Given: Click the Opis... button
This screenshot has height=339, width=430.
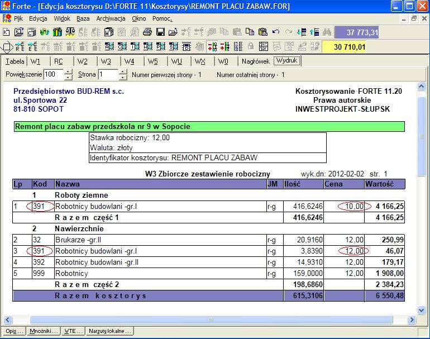Looking at the screenshot, I should click(14, 331).
